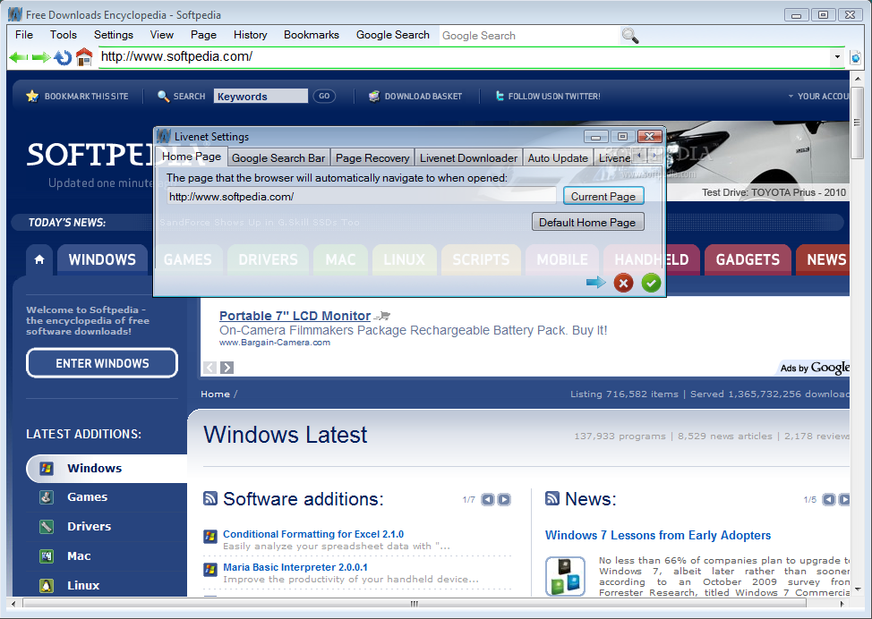
Task: Open Windows 7 Lessons from Early Adopters
Action: pyautogui.click(x=658, y=535)
